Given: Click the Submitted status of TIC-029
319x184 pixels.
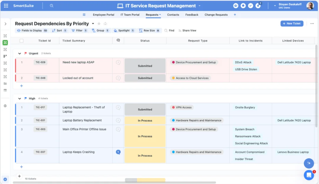Looking at the screenshot, I should coord(145,66).
